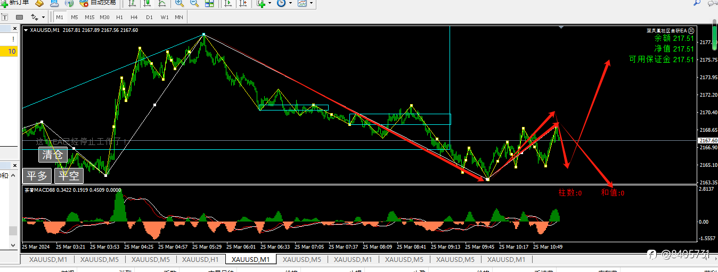Click the 平空 close-short button on chart
718x272 pixels.
point(69,176)
